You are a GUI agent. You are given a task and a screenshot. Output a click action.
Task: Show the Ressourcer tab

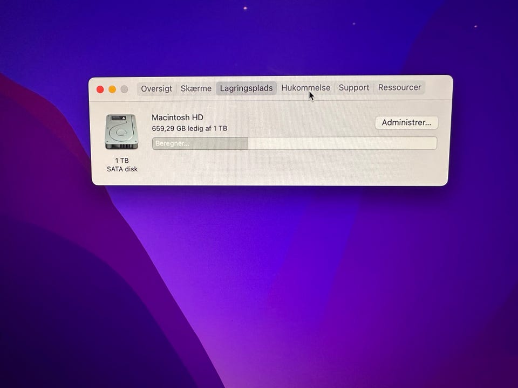pos(399,87)
